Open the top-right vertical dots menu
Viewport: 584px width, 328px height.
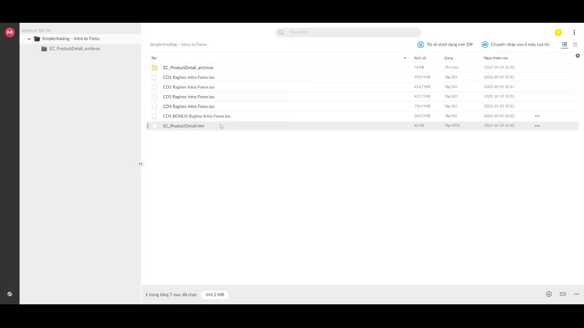tap(574, 32)
